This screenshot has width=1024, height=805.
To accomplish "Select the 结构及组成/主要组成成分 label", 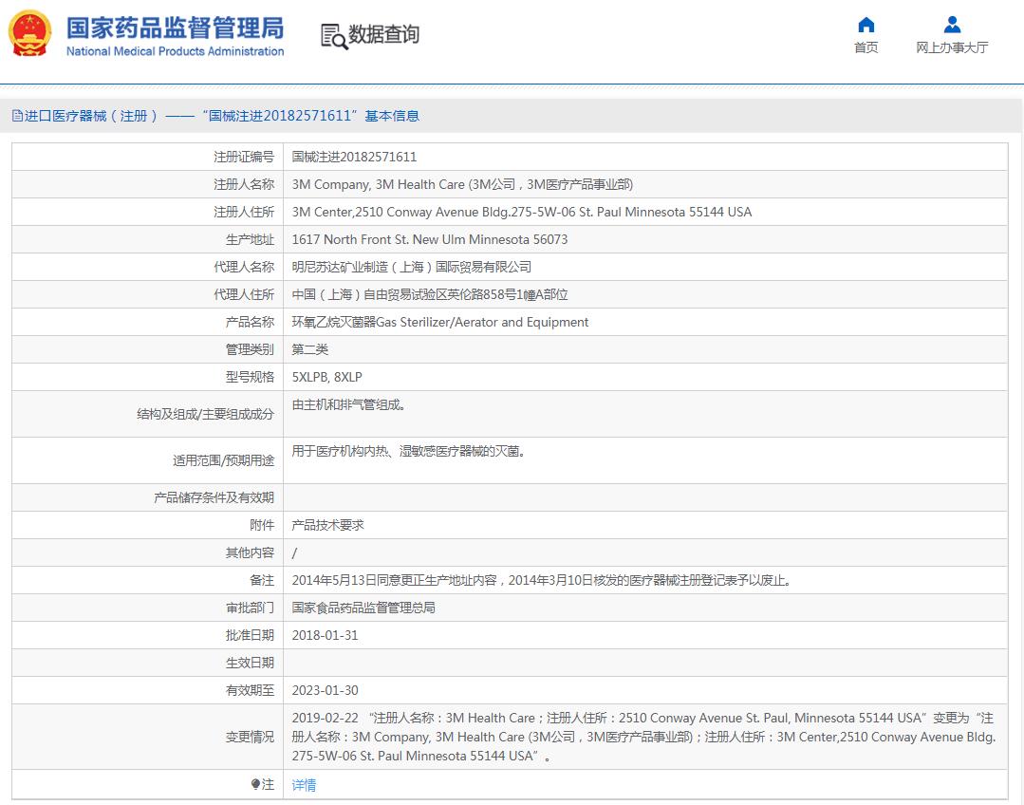I will pos(148,414).
